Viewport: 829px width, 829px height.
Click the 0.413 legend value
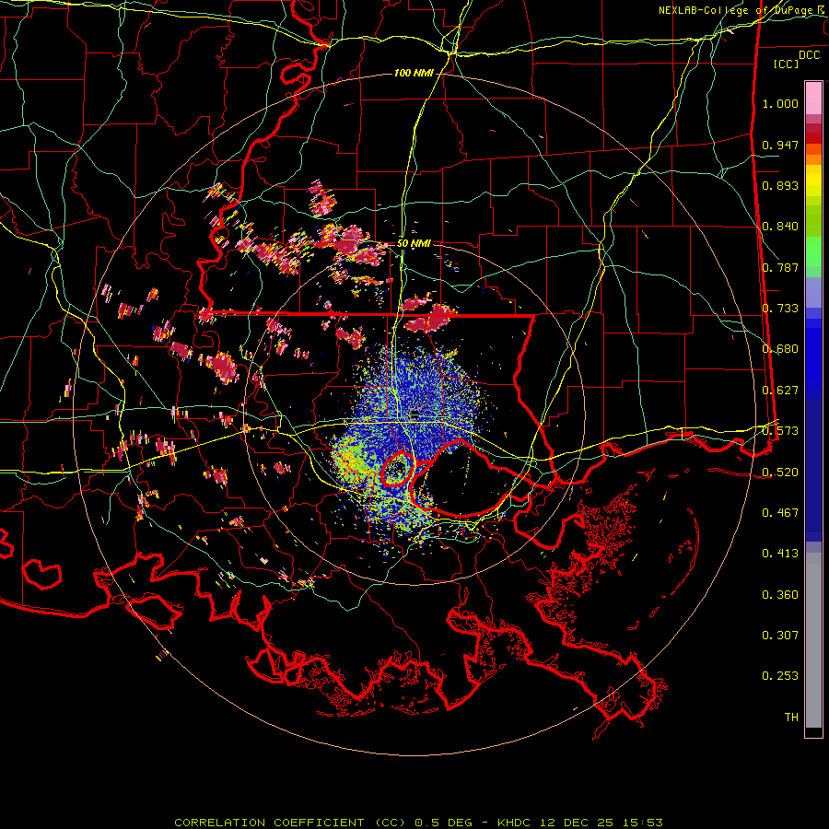(x=780, y=554)
